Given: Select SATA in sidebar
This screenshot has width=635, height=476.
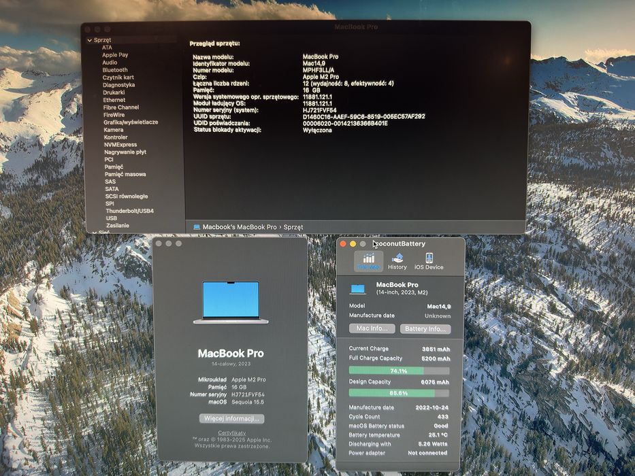Looking at the screenshot, I should [112, 188].
